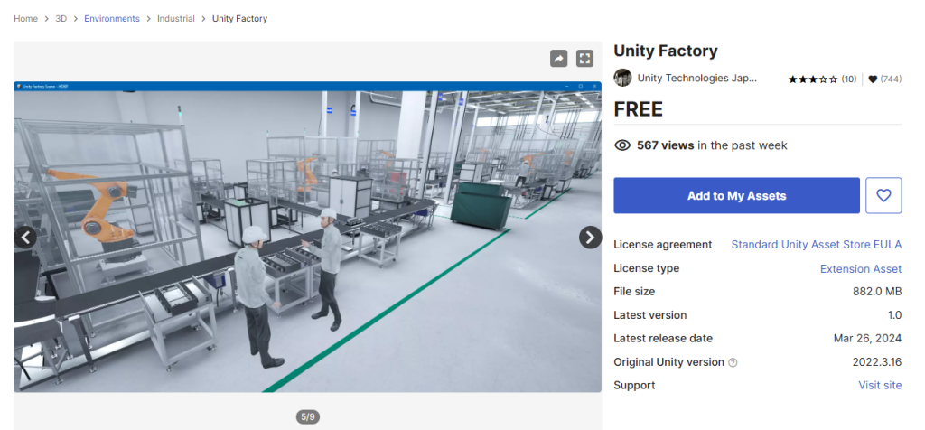Image resolution: width=925 pixels, height=430 pixels.
Task: Open fullscreen view of the screenshot
Action: click(x=584, y=59)
